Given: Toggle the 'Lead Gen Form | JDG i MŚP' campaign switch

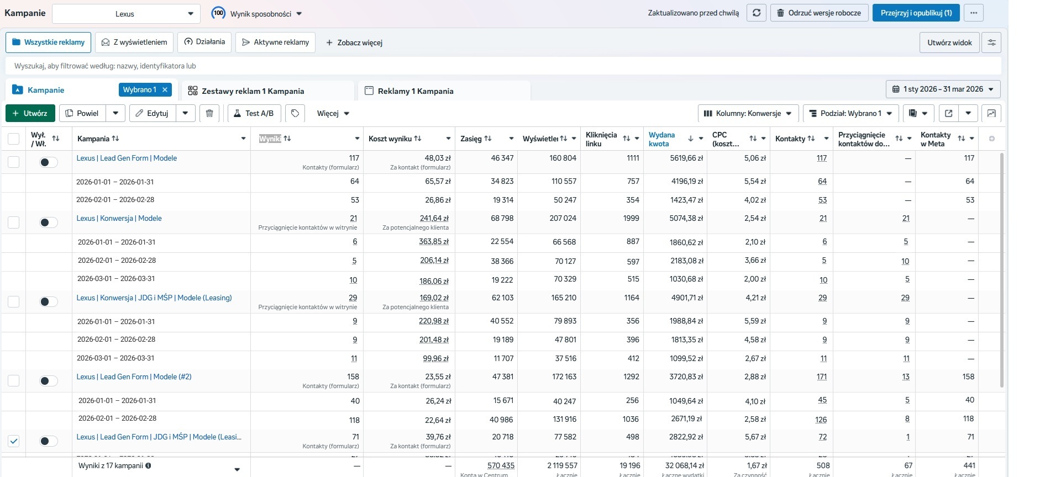Looking at the screenshot, I should (x=49, y=441).
